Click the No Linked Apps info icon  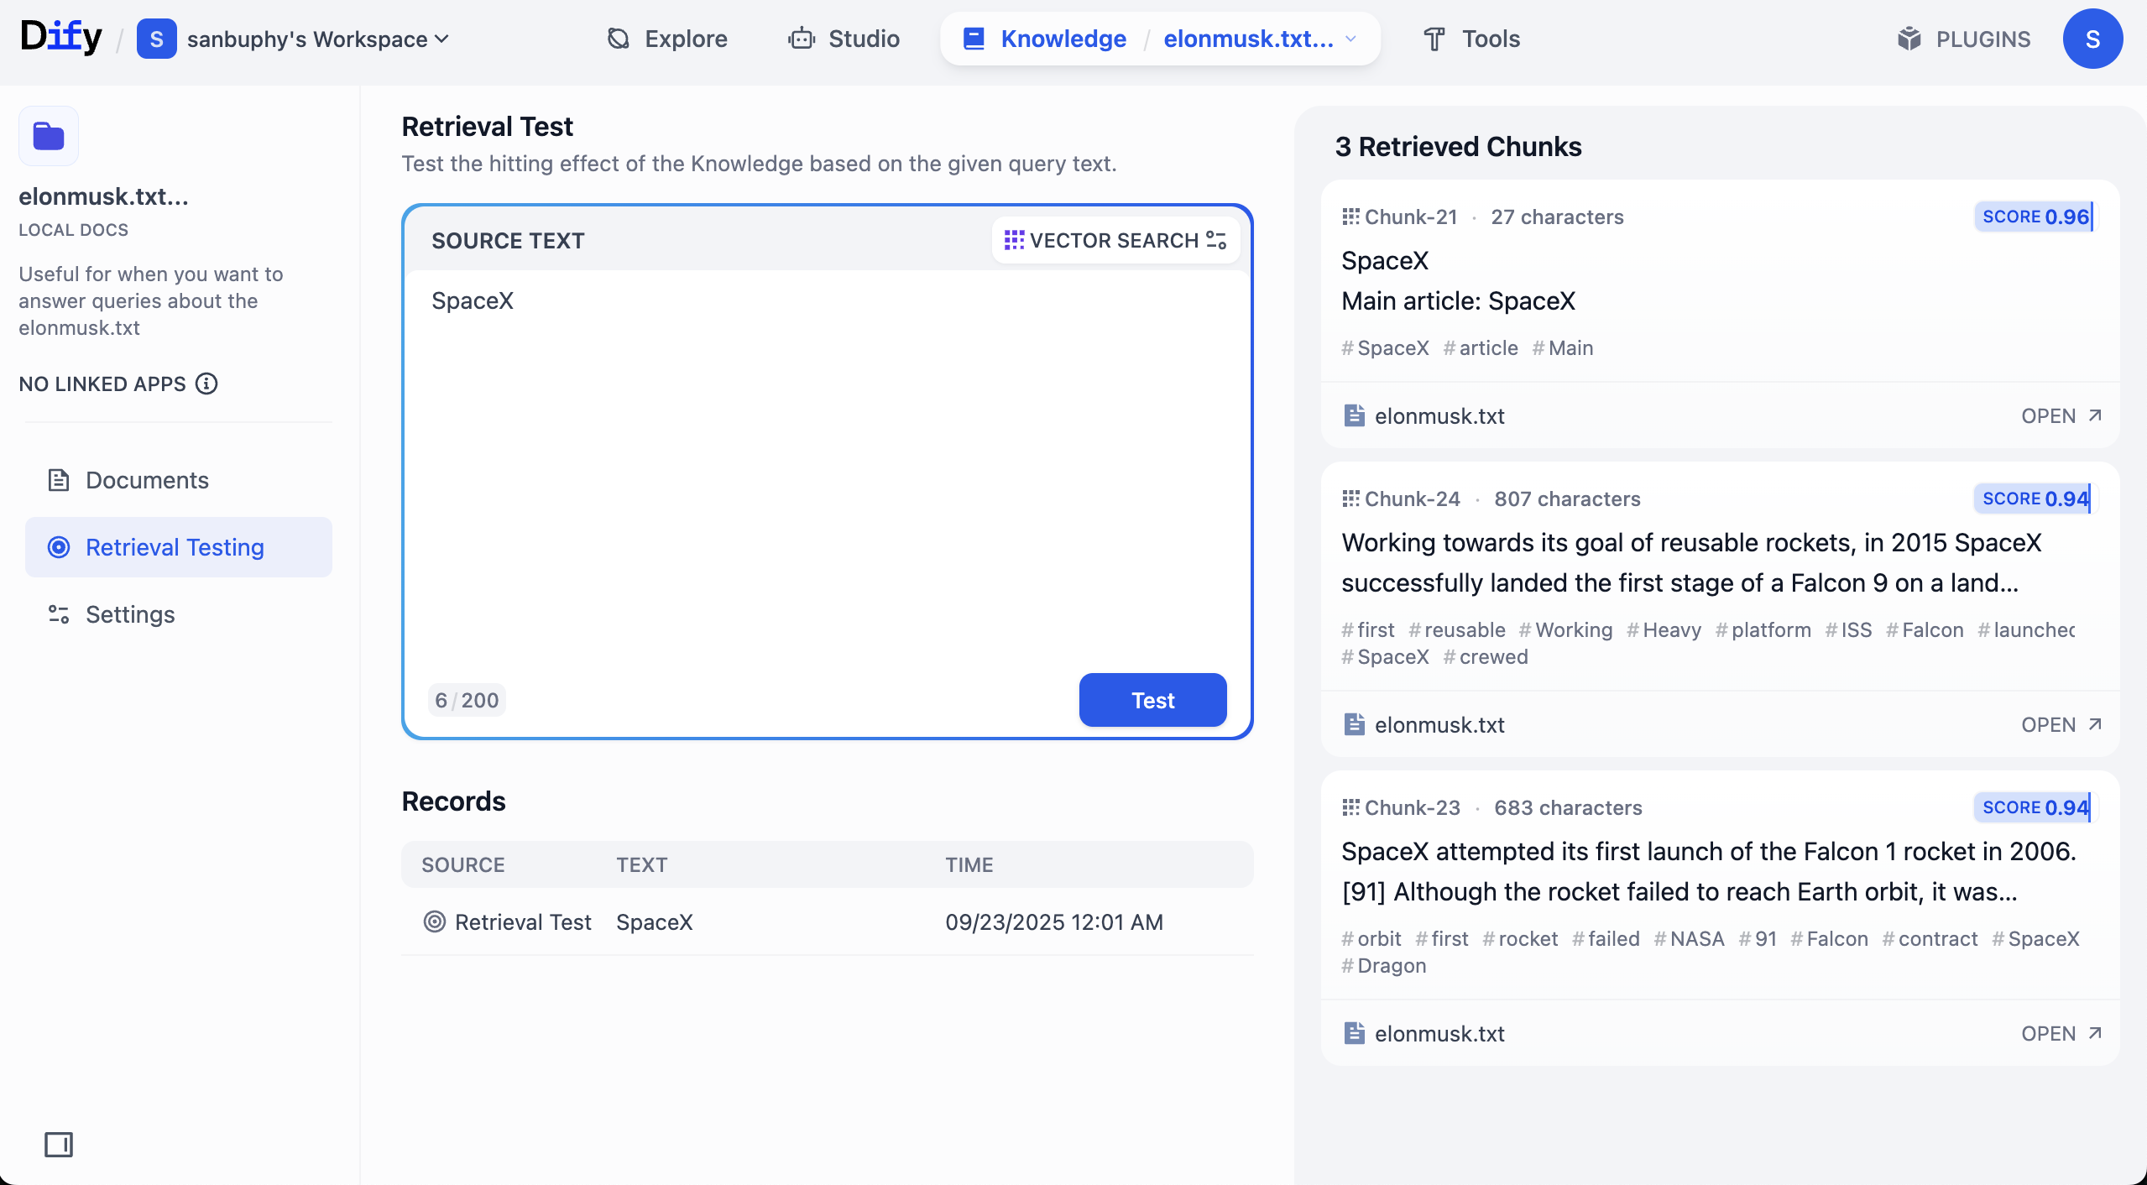[206, 384]
